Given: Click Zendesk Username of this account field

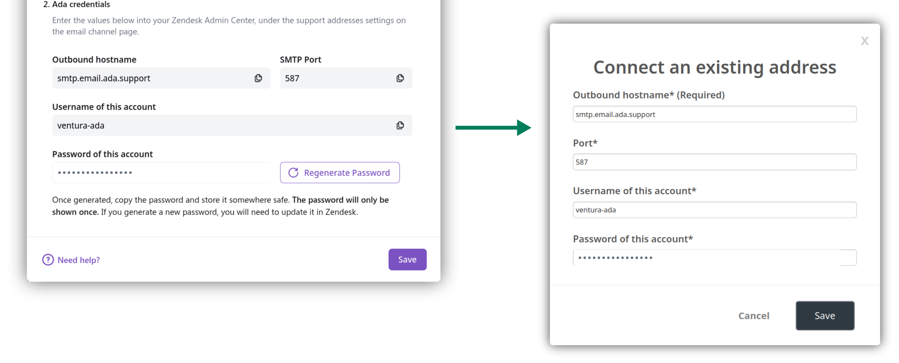Looking at the screenshot, I should (x=714, y=210).
